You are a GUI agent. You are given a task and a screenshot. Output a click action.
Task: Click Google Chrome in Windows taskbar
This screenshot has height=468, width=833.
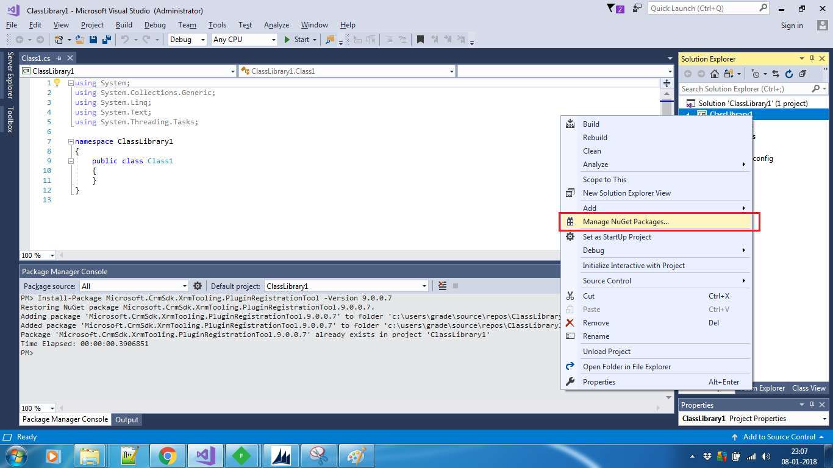[168, 456]
